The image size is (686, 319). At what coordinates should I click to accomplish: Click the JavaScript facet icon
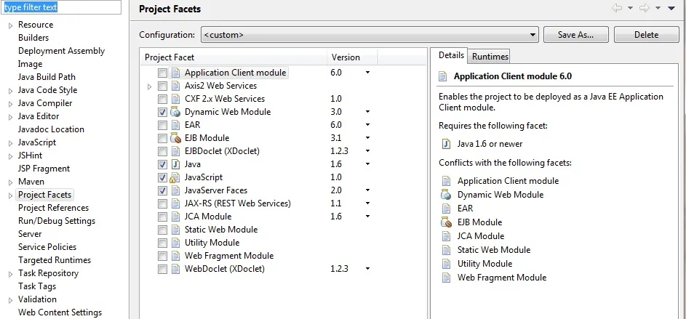tap(175, 177)
